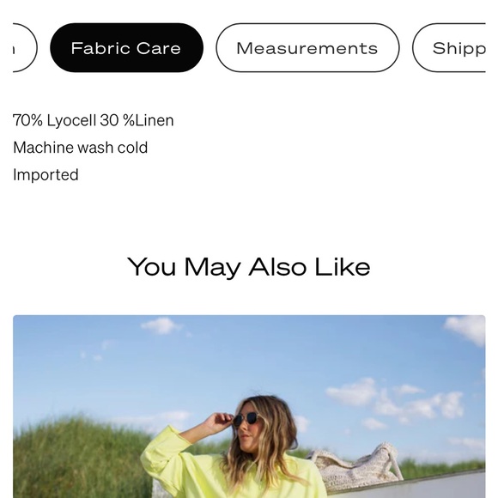The width and height of the screenshot is (498, 498).
Task: Open the partially visible Shipping tab
Action: point(449,47)
